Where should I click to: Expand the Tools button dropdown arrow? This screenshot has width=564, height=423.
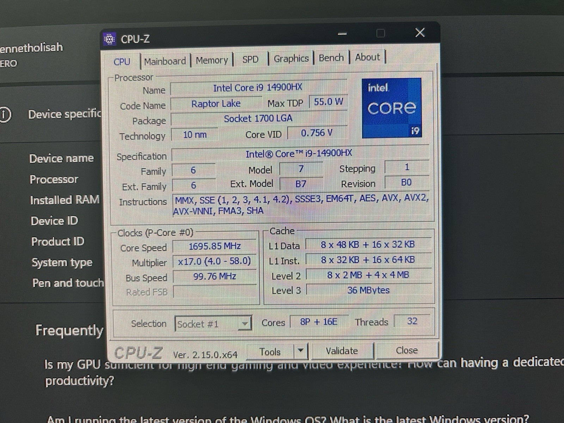[x=301, y=351]
